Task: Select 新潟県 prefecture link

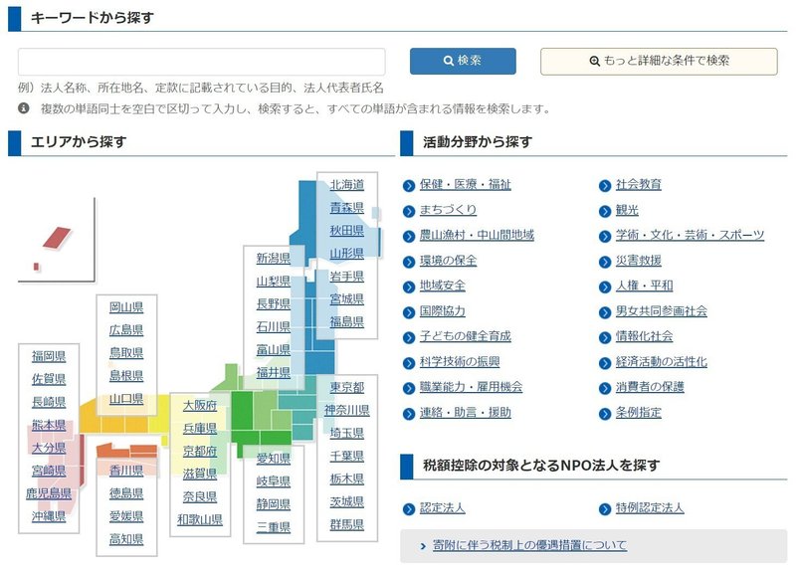Action: point(274,259)
